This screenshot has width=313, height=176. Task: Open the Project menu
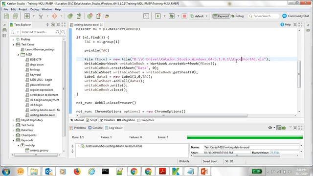pyautogui.click(x=23, y=9)
